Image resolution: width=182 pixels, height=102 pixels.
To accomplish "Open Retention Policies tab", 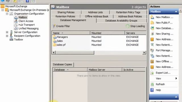I will pyautogui.click(x=65, y=16).
